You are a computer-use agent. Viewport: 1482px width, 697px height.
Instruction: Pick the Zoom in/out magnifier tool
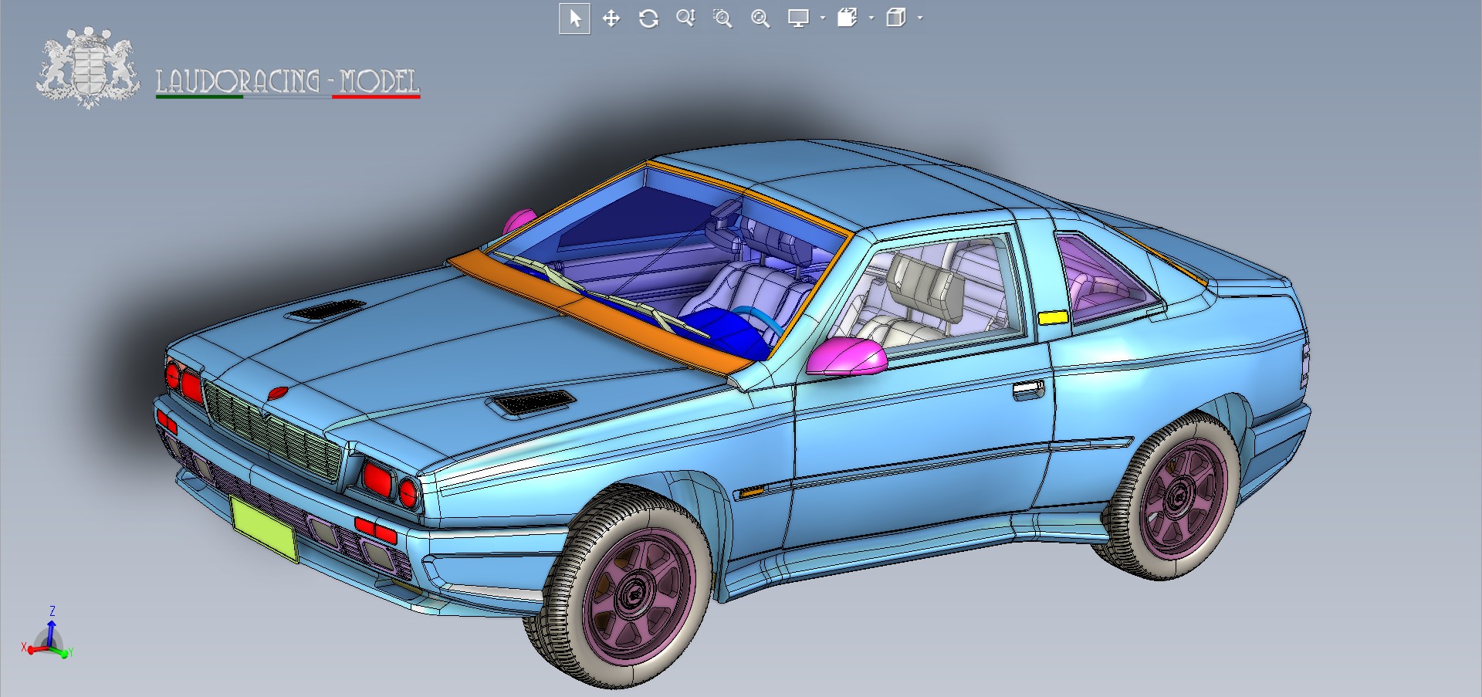point(685,19)
